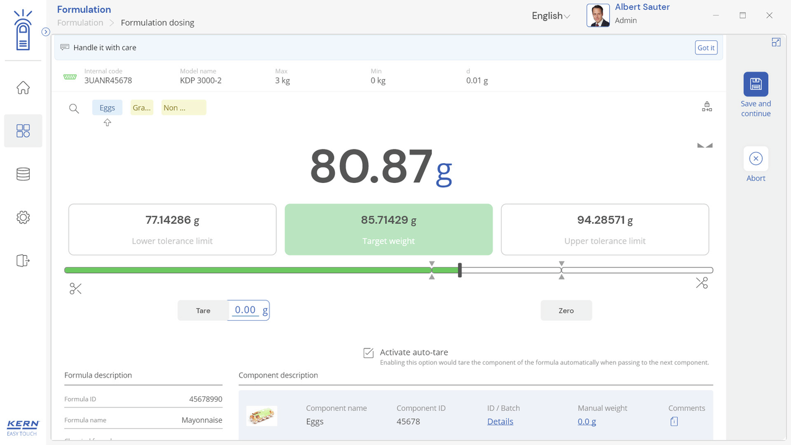
Task: Click the fullscreen expand icon
Action: 776,42
